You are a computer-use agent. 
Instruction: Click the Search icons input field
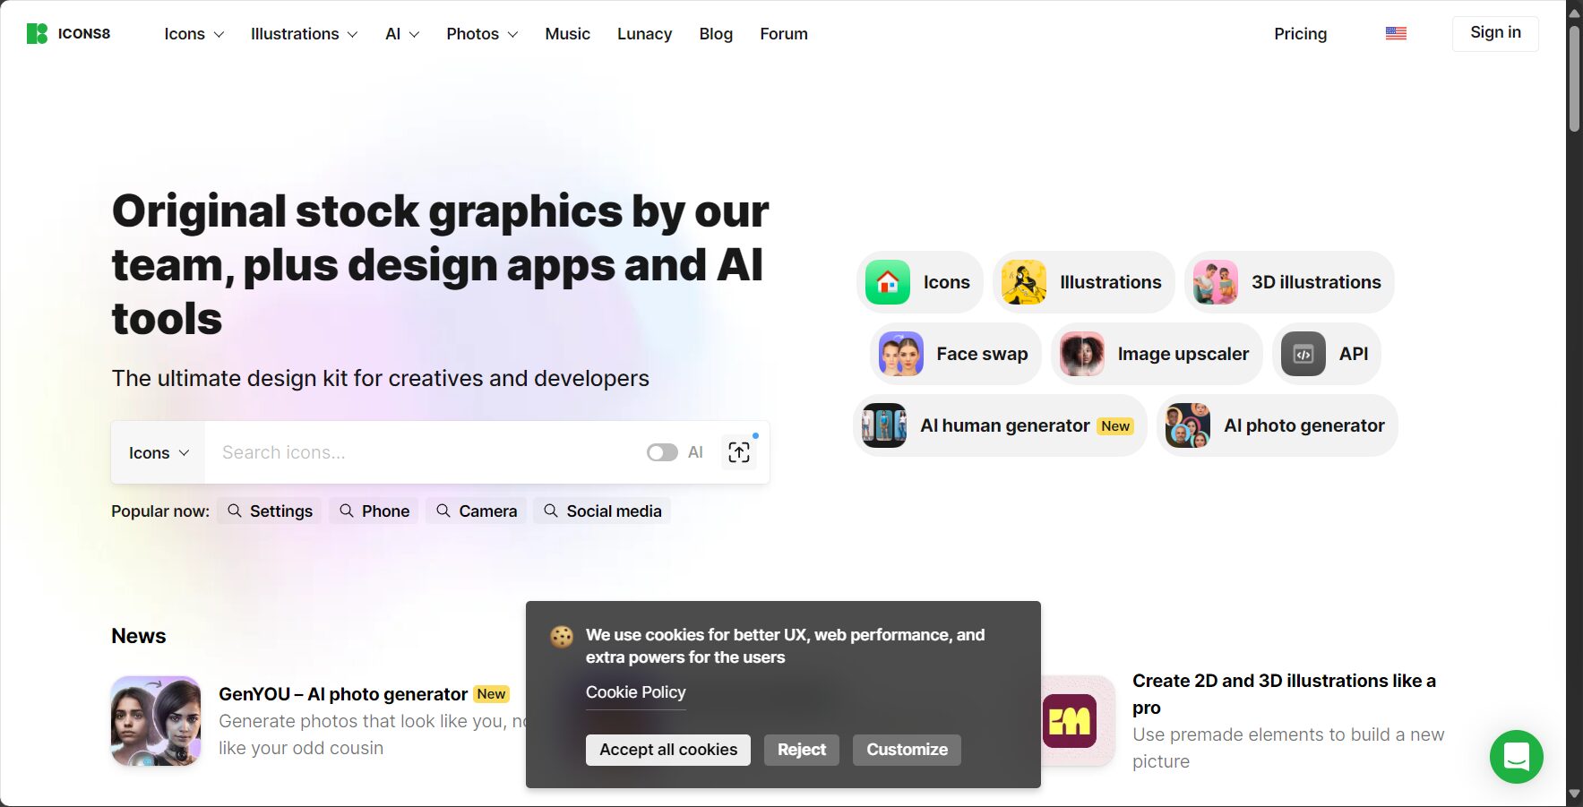[426, 452]
